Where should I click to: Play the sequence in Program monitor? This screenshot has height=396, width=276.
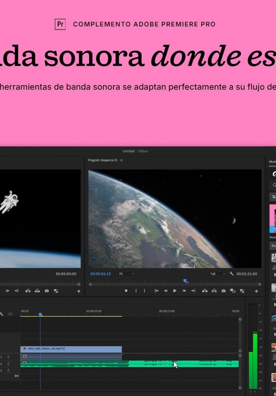click(175, 291)
